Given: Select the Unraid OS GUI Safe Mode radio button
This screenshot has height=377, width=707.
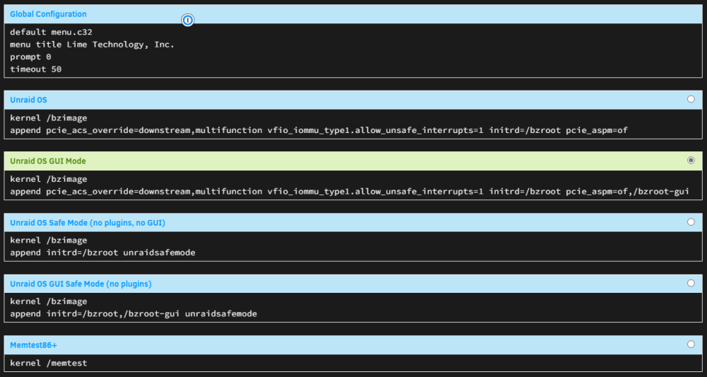Looking at the screenshot, I should (691, 283).
